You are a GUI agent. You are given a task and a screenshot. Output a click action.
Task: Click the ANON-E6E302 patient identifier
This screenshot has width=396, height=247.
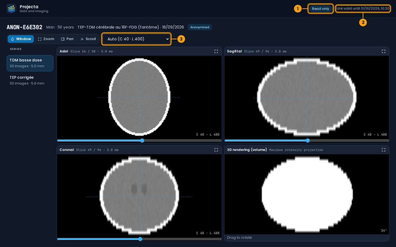coord(24,27)
